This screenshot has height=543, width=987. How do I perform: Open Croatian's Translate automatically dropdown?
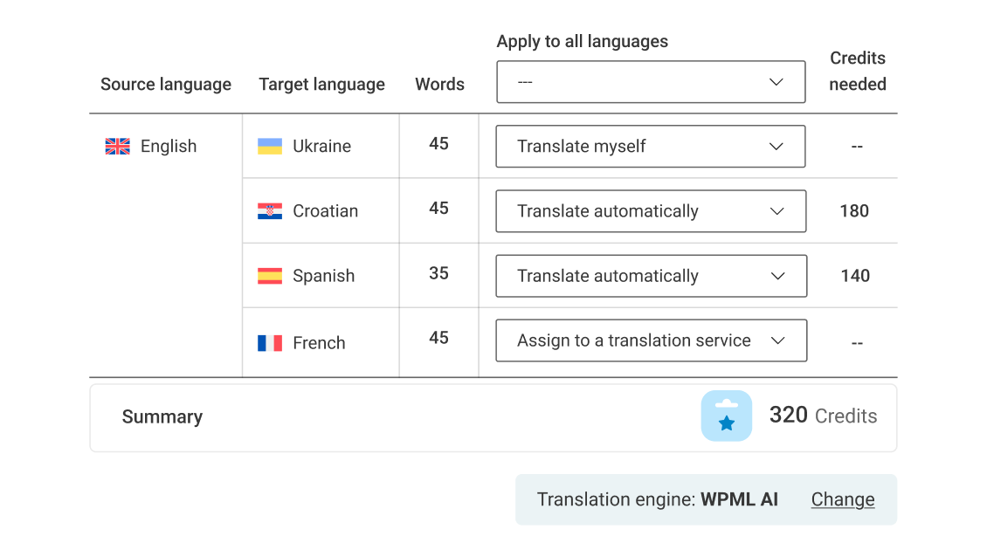(651, 211)
